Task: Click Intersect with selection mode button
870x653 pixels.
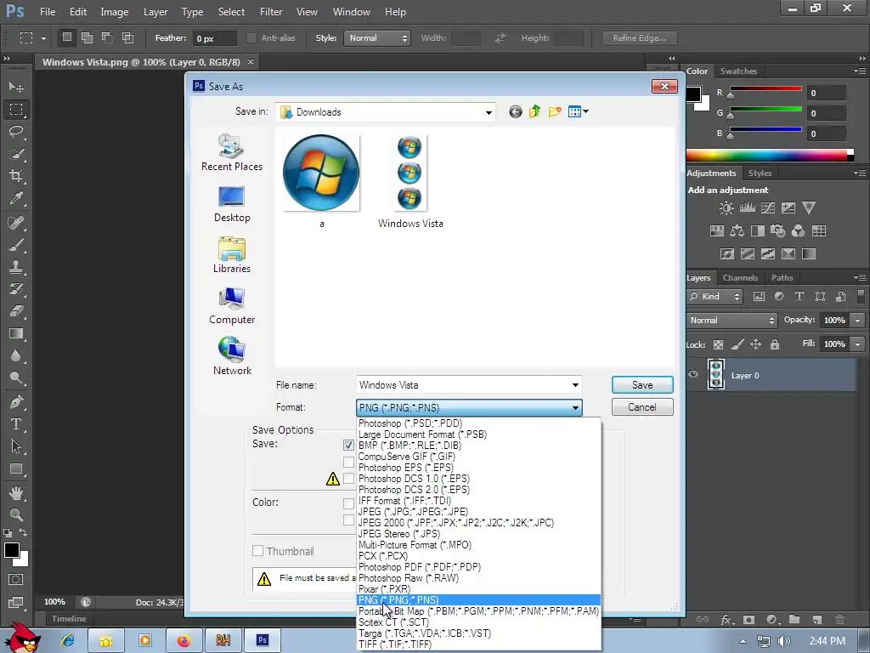Action: pos(127,37)
